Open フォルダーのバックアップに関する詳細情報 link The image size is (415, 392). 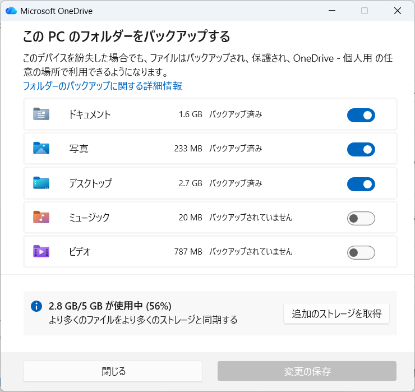tap(103, 86)
